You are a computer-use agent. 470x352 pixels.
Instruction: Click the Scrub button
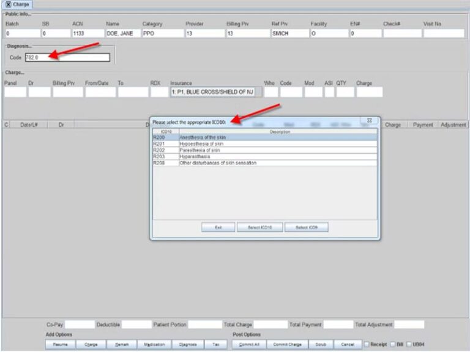point(321,345)
